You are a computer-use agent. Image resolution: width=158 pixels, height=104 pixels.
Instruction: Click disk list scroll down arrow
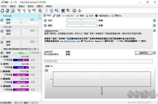pos(40,52)
